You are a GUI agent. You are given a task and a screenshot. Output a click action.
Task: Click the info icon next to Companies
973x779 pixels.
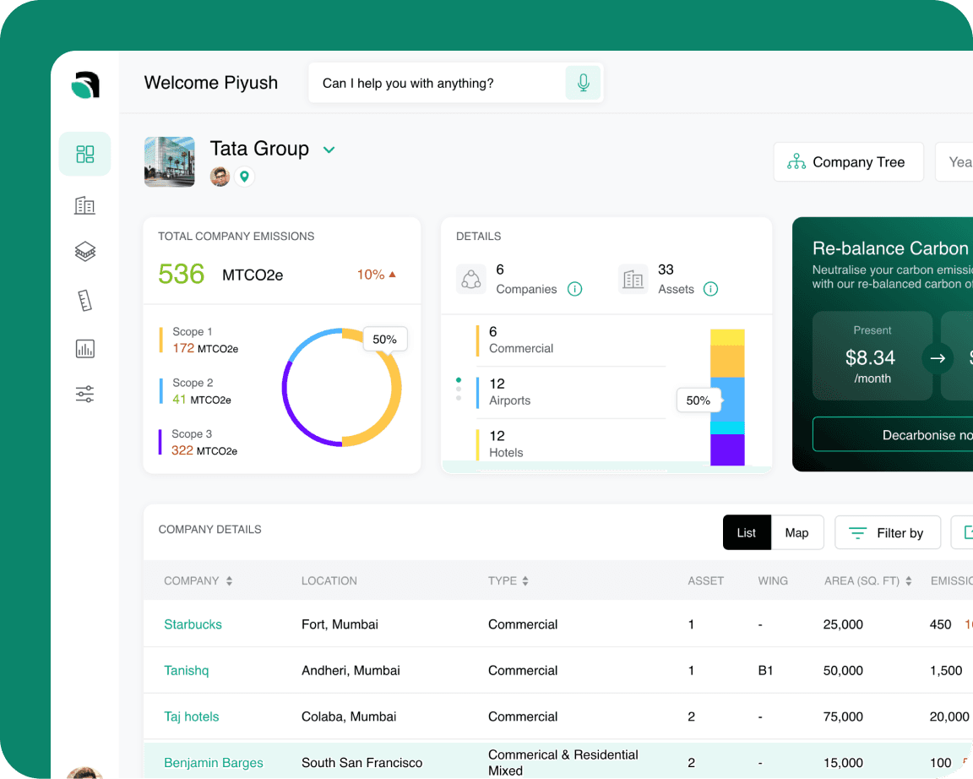pos(575,289)
